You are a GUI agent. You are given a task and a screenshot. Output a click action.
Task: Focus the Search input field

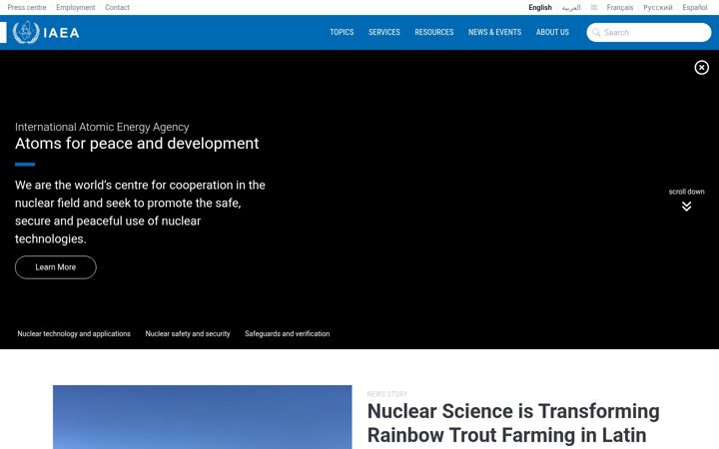pos(649,33)
